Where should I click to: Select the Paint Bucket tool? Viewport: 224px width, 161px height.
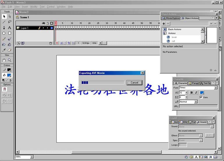pyautogui.click(x=10, y=44)
